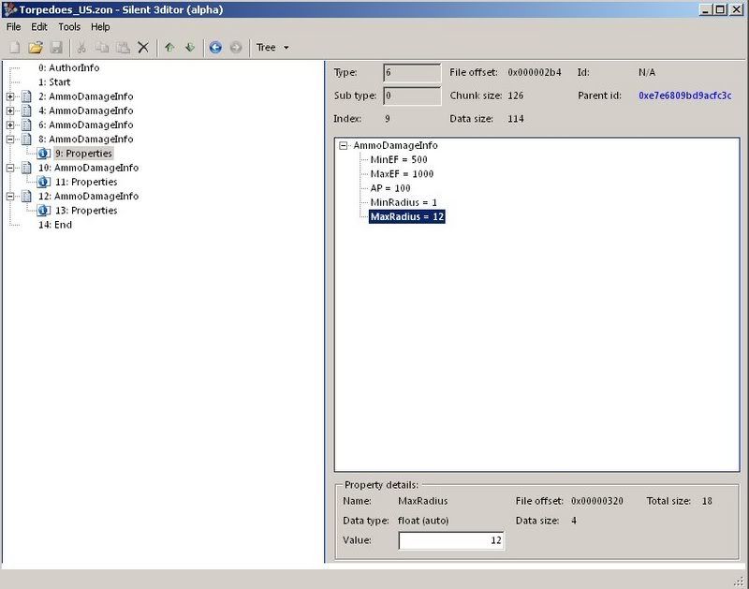Move node down with green down arrow
The width and height of the screenshot is (749, 589).
pyautogui.click(x=190, y=48)
